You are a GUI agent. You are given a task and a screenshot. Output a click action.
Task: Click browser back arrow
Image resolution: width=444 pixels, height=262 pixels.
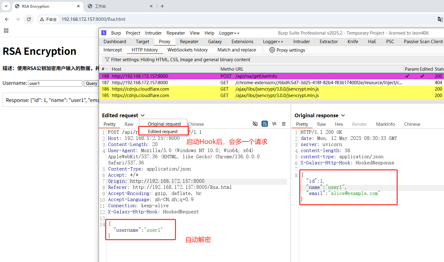pyautogui.click(x=7, y=19)
